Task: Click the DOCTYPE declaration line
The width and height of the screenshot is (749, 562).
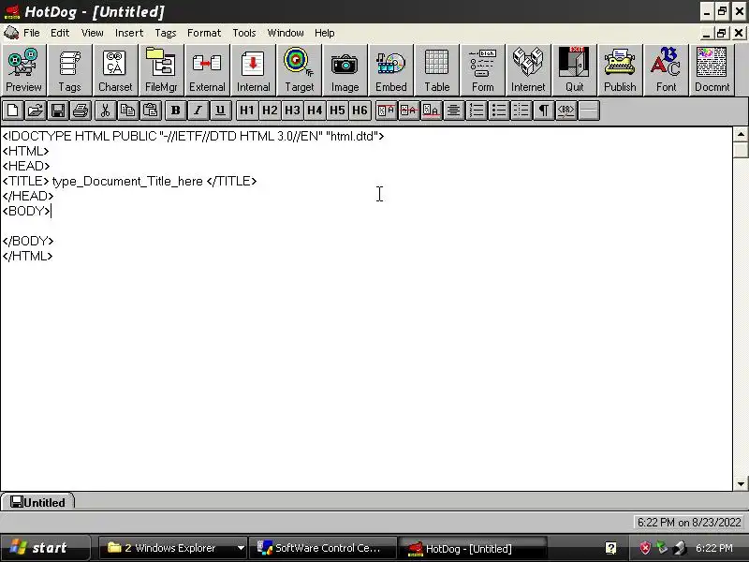Action: [193, 136]
